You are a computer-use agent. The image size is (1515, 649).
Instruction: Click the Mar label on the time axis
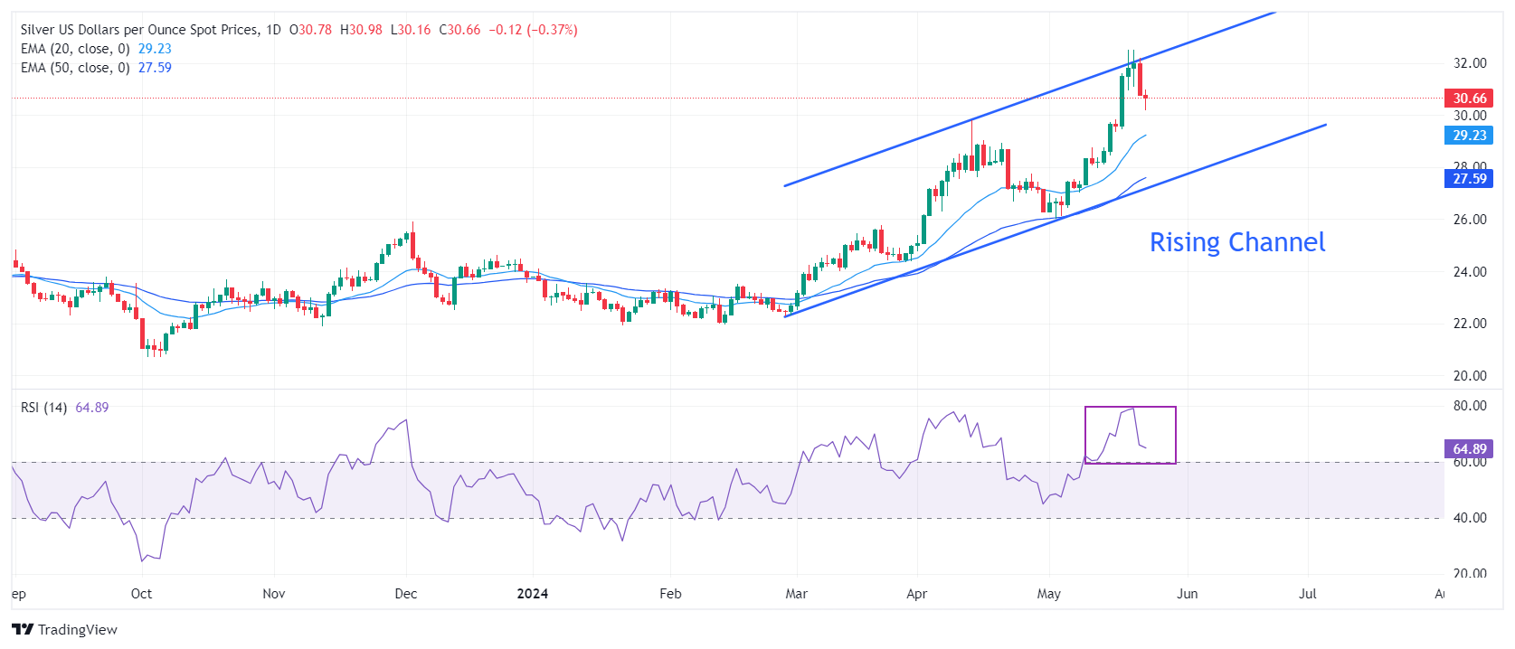click(x=796, y=594)
